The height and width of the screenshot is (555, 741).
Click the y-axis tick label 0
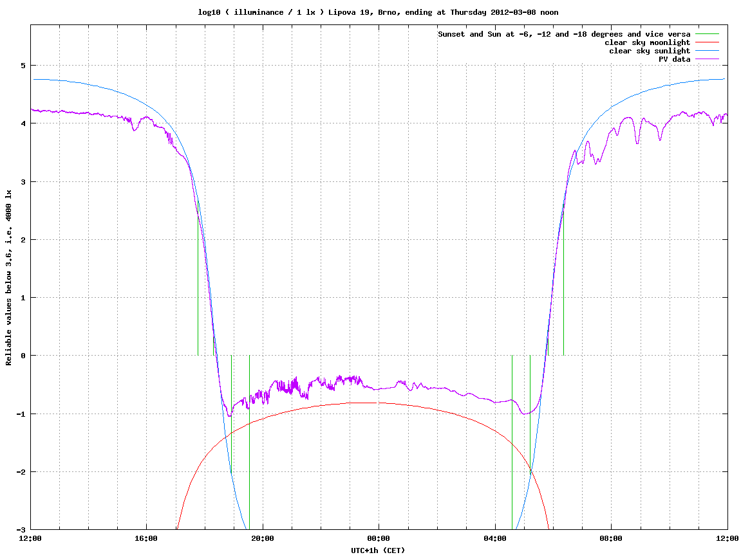point(23,356)
